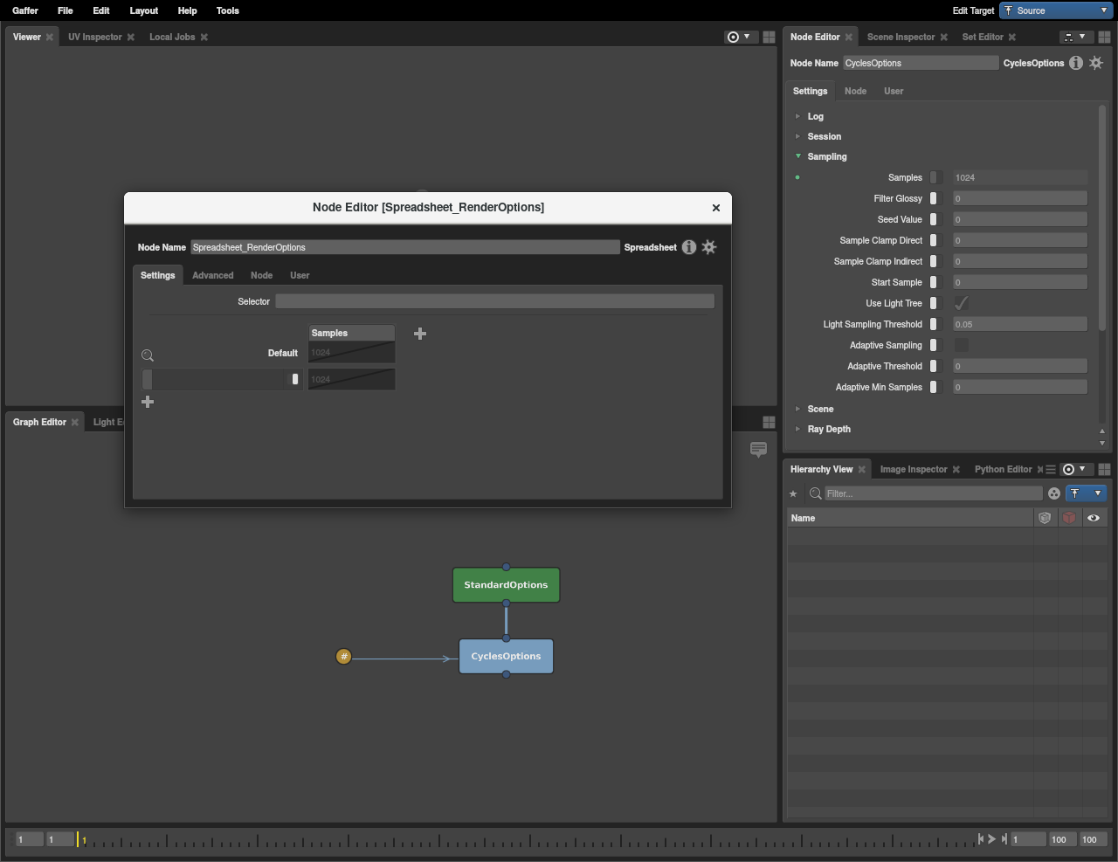Open the Spreadsheet node's gear settings menu
1118x862 pixels.
(x=708, y=247)
